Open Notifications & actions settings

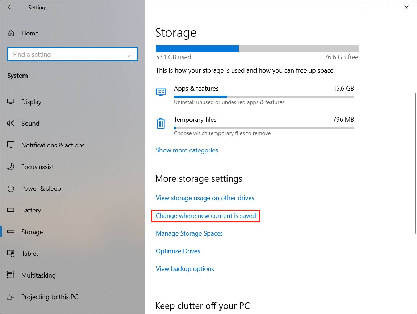click(53, 145)
